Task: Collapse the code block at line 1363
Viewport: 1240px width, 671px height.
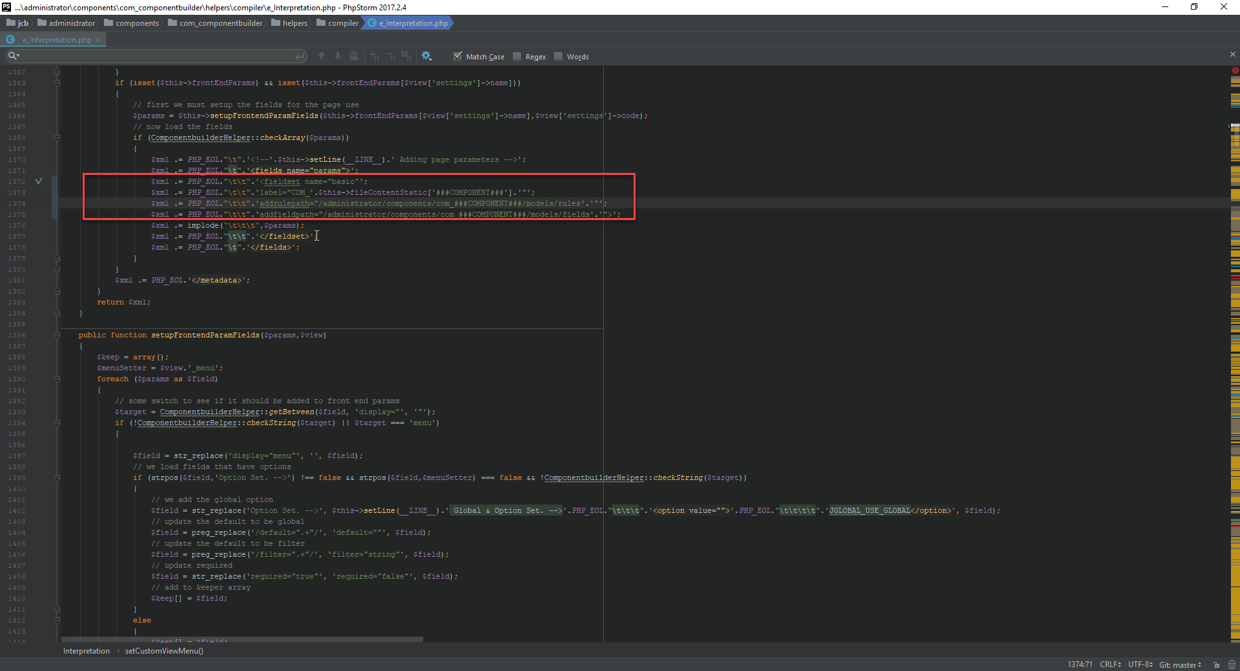Action: 57,83
